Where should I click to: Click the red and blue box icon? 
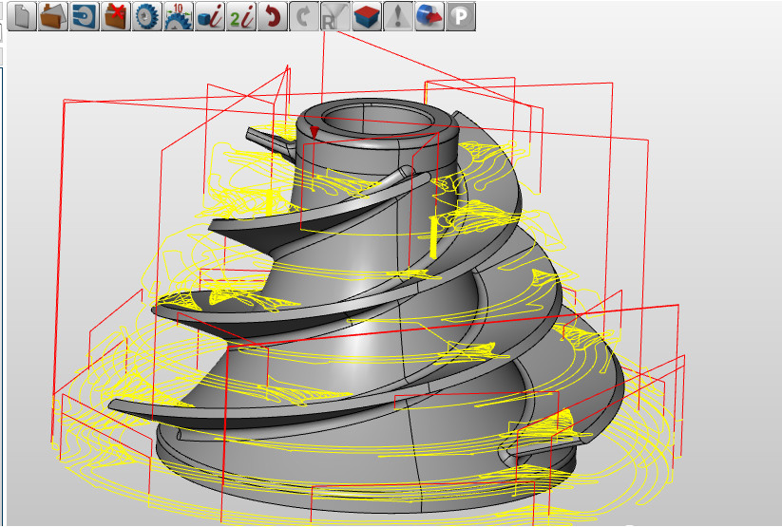[367, 16]
